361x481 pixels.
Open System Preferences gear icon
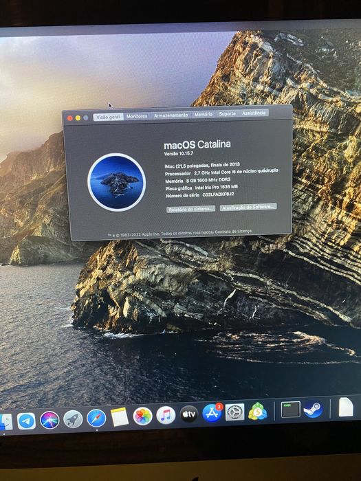point(235,412)
